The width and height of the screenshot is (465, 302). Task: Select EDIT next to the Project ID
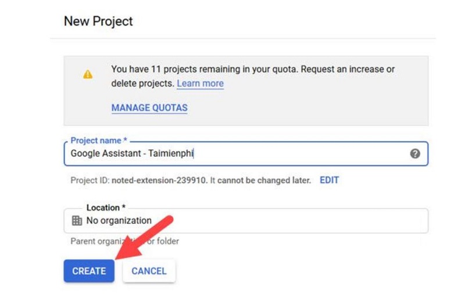(329, 180)
